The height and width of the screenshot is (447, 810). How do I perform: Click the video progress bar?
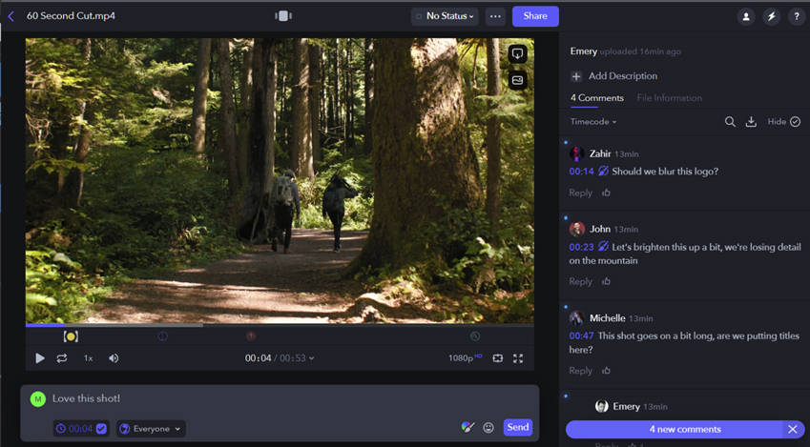pos(280,325)
